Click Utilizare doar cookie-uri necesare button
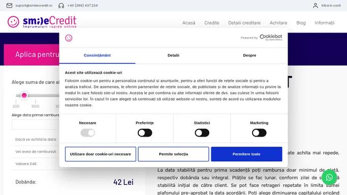The height and width of the screenshot is (195, 347). [101, 154]
